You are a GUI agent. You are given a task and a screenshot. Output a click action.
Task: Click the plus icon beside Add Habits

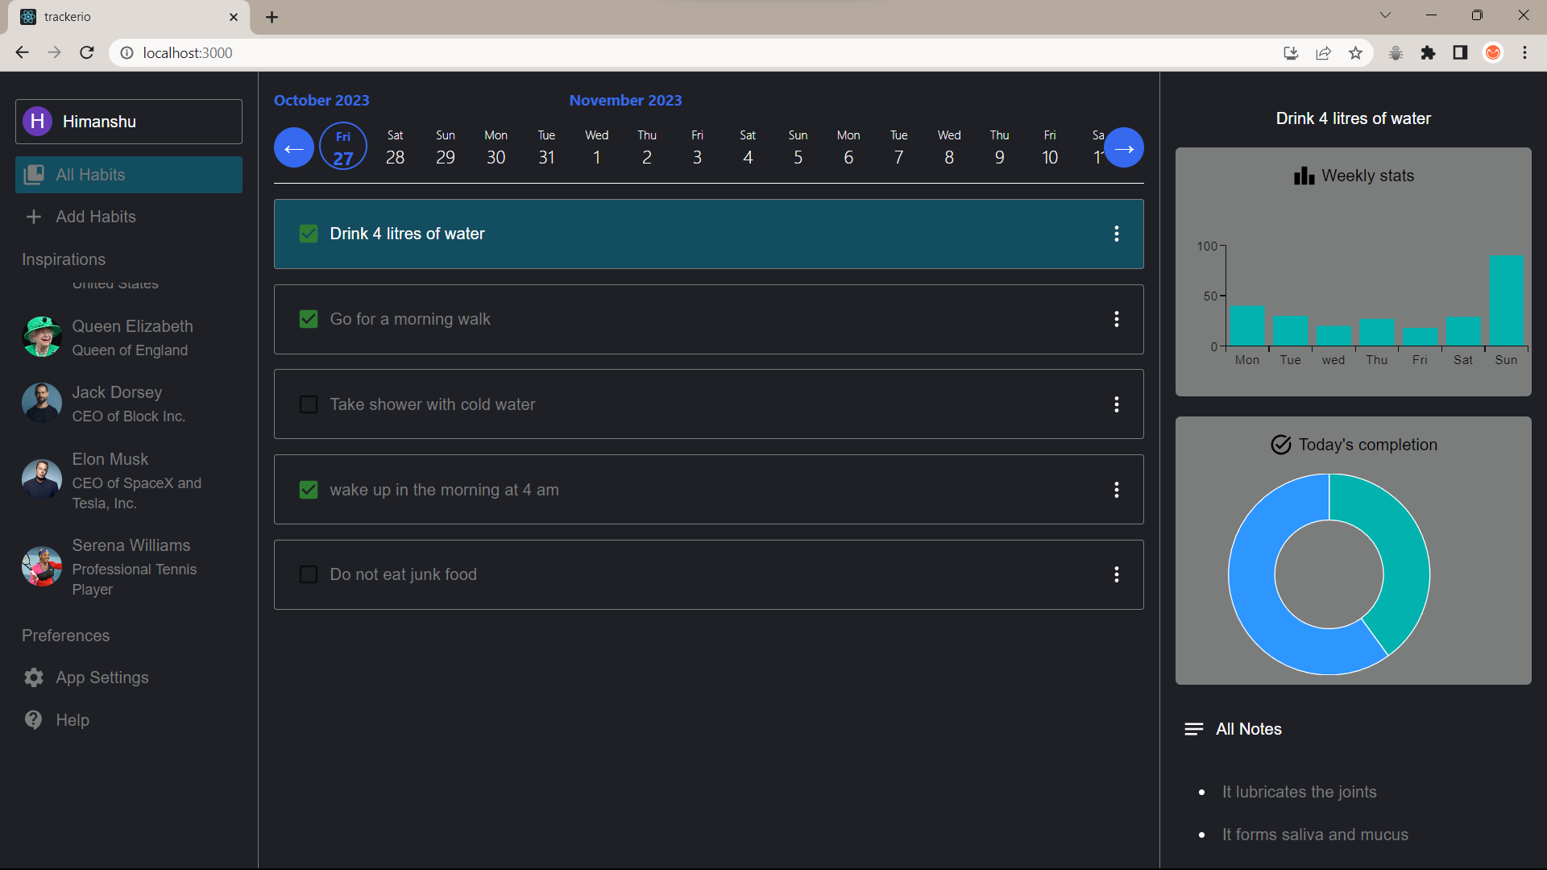pos(34,217)
